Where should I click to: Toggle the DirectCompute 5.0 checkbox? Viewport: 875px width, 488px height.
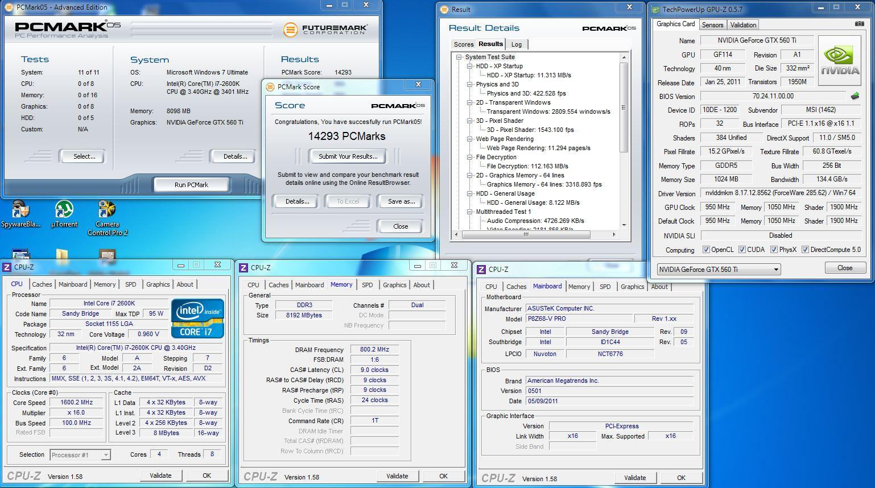pyautogui.click(x=805, y=249)
